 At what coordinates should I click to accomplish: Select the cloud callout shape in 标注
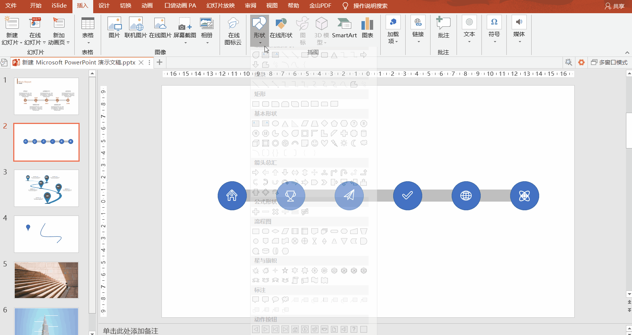pos(285,300)
